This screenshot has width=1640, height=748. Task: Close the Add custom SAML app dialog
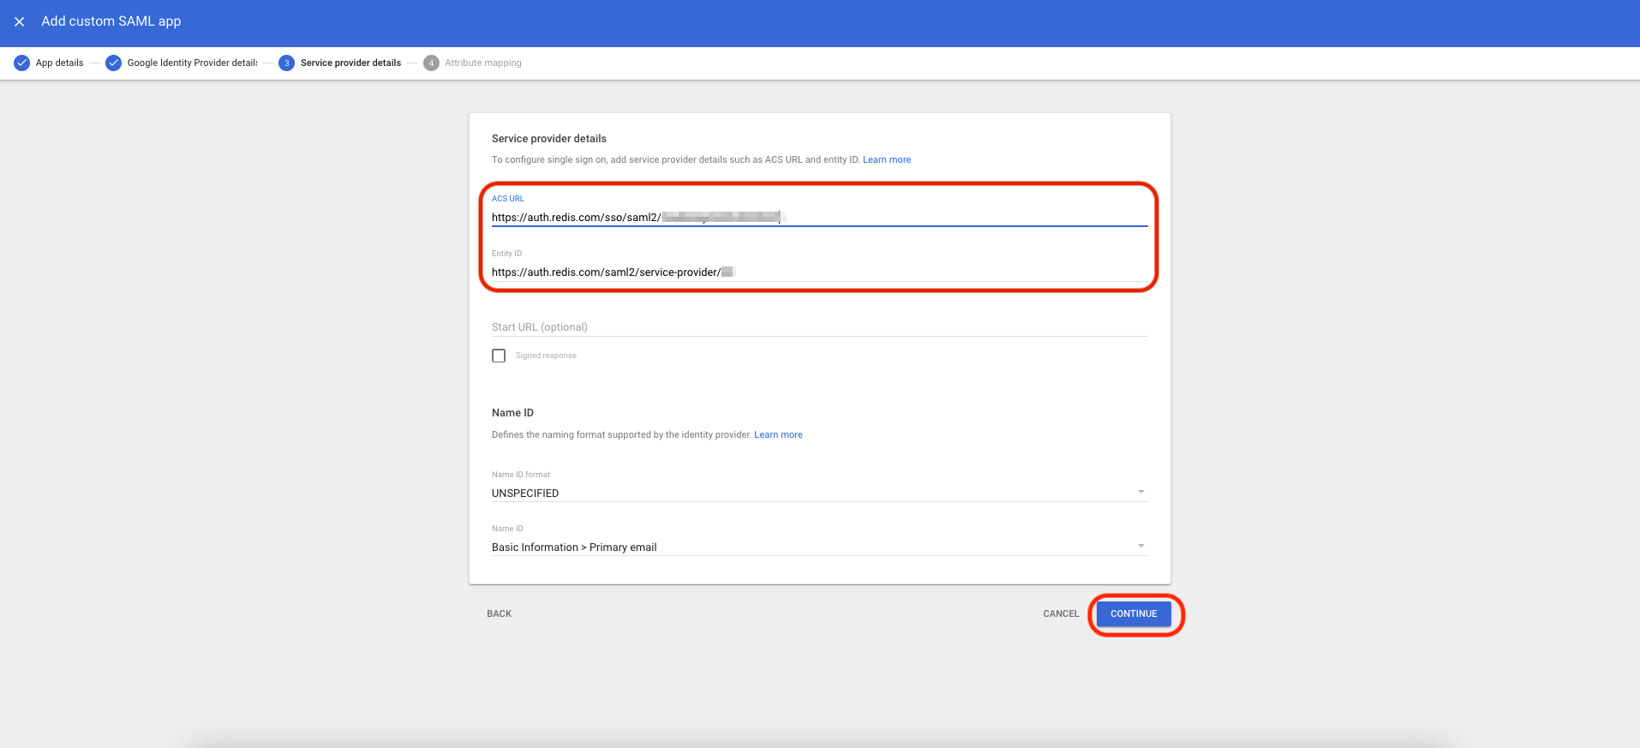click(x=19, y=21)
